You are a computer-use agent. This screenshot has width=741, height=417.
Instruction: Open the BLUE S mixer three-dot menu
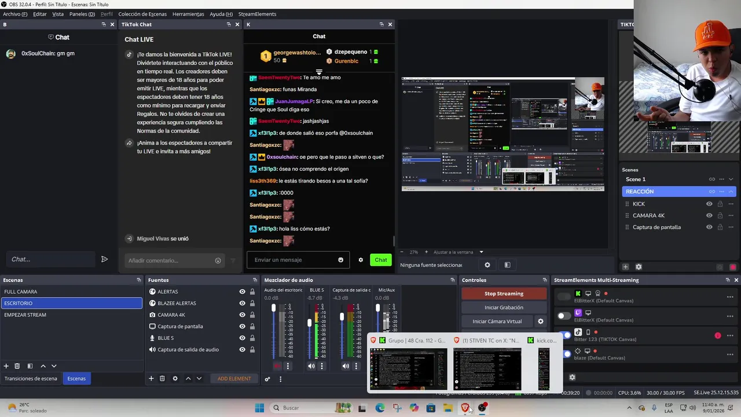[x=322, y=366]
